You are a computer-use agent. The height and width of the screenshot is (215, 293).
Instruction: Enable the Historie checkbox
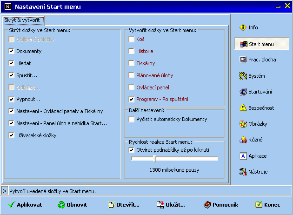pos(131,51)
